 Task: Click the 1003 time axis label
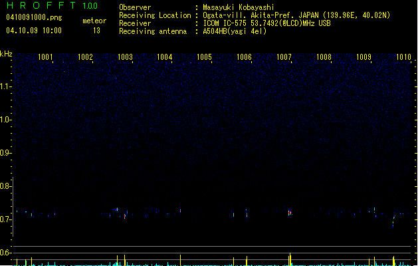[125, 57]
